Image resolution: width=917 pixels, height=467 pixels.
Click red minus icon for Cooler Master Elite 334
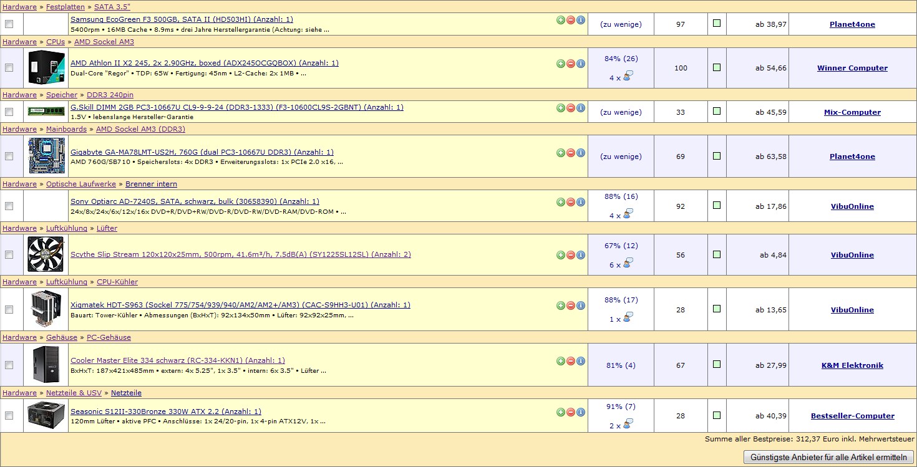pyautogui.click(x=571, y=361)
